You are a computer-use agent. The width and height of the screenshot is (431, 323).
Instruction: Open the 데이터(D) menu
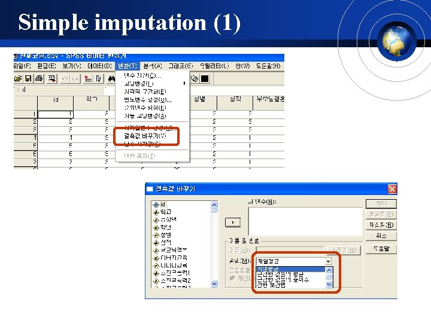click(99, 66)
